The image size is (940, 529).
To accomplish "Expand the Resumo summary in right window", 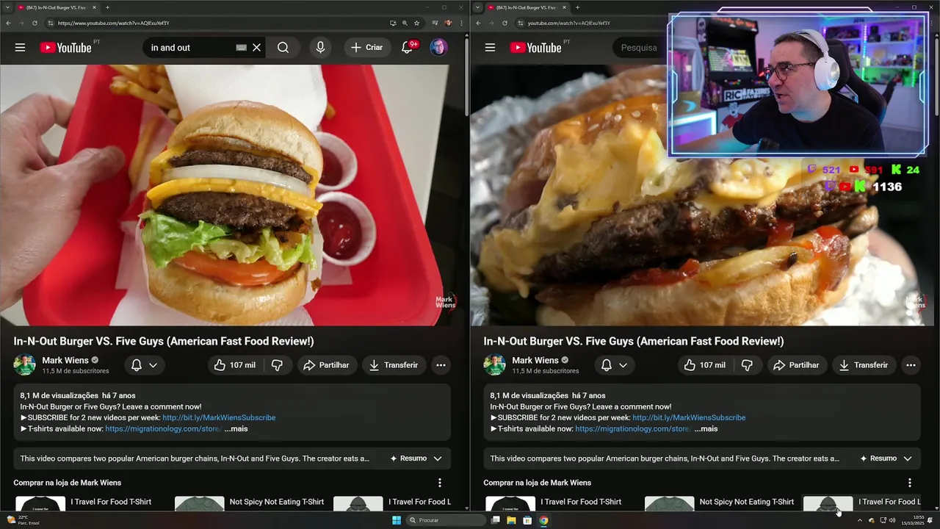I will (886, 458).
